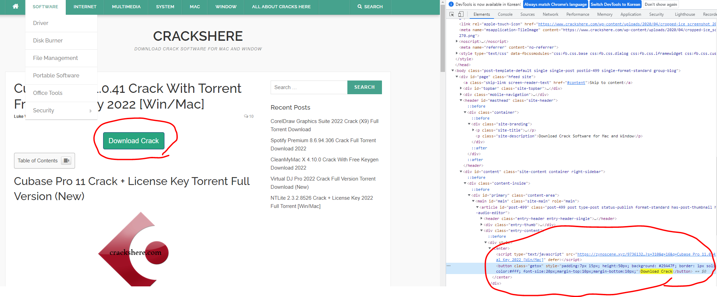This screenshot has height=297, width=717.
Task: Select the inspect element picker icon
Action: click(x=452, y=14)
